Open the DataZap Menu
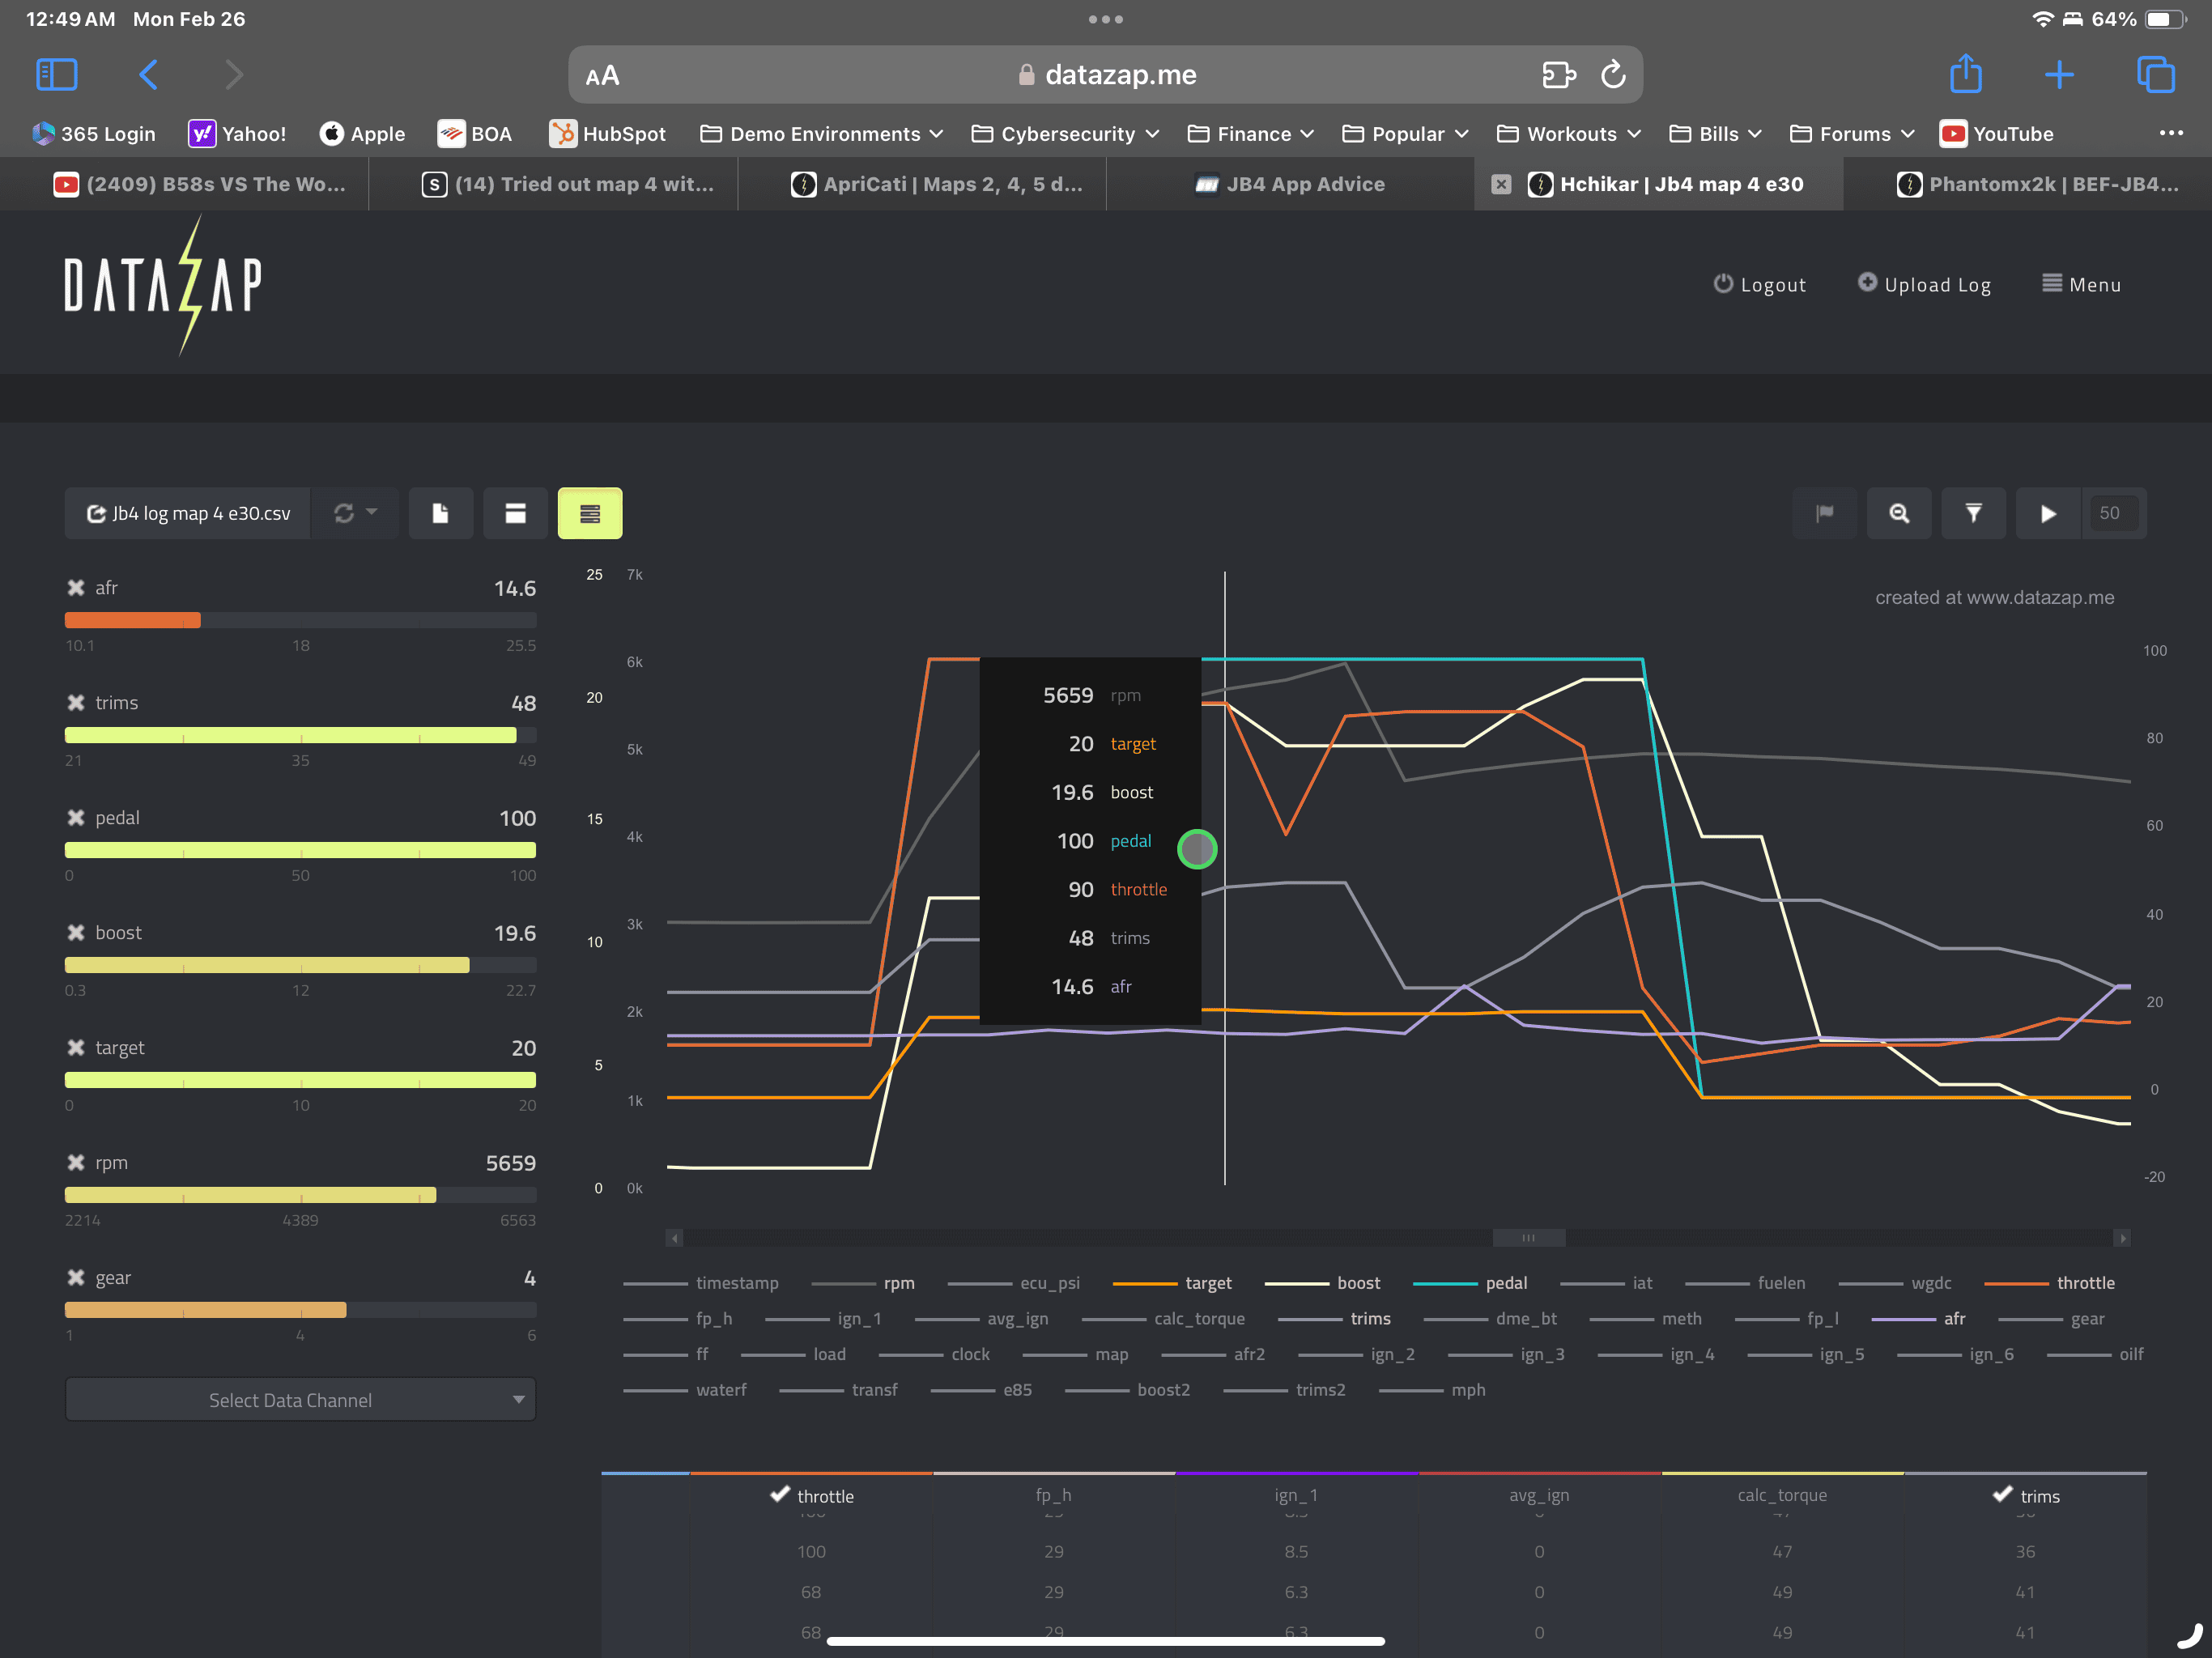 pos(2081,285)
